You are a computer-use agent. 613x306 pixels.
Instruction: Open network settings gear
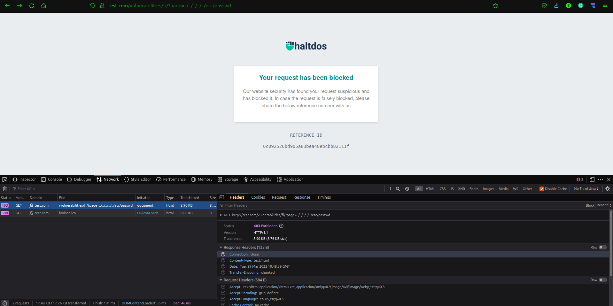608,189
